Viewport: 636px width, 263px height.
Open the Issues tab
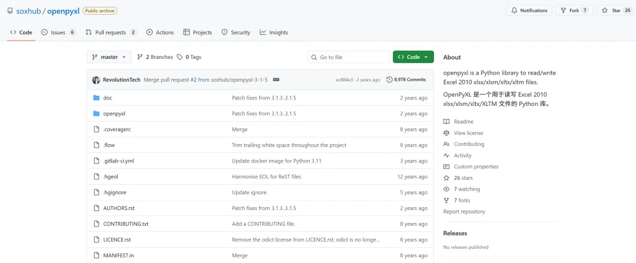(x=58, y=32)
